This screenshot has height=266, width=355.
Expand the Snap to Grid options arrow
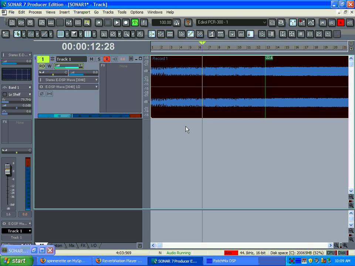coord(67,34)
